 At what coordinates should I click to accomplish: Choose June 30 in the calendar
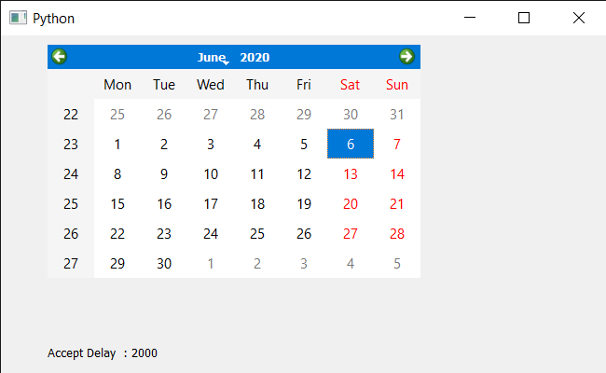tap(164, 263)
